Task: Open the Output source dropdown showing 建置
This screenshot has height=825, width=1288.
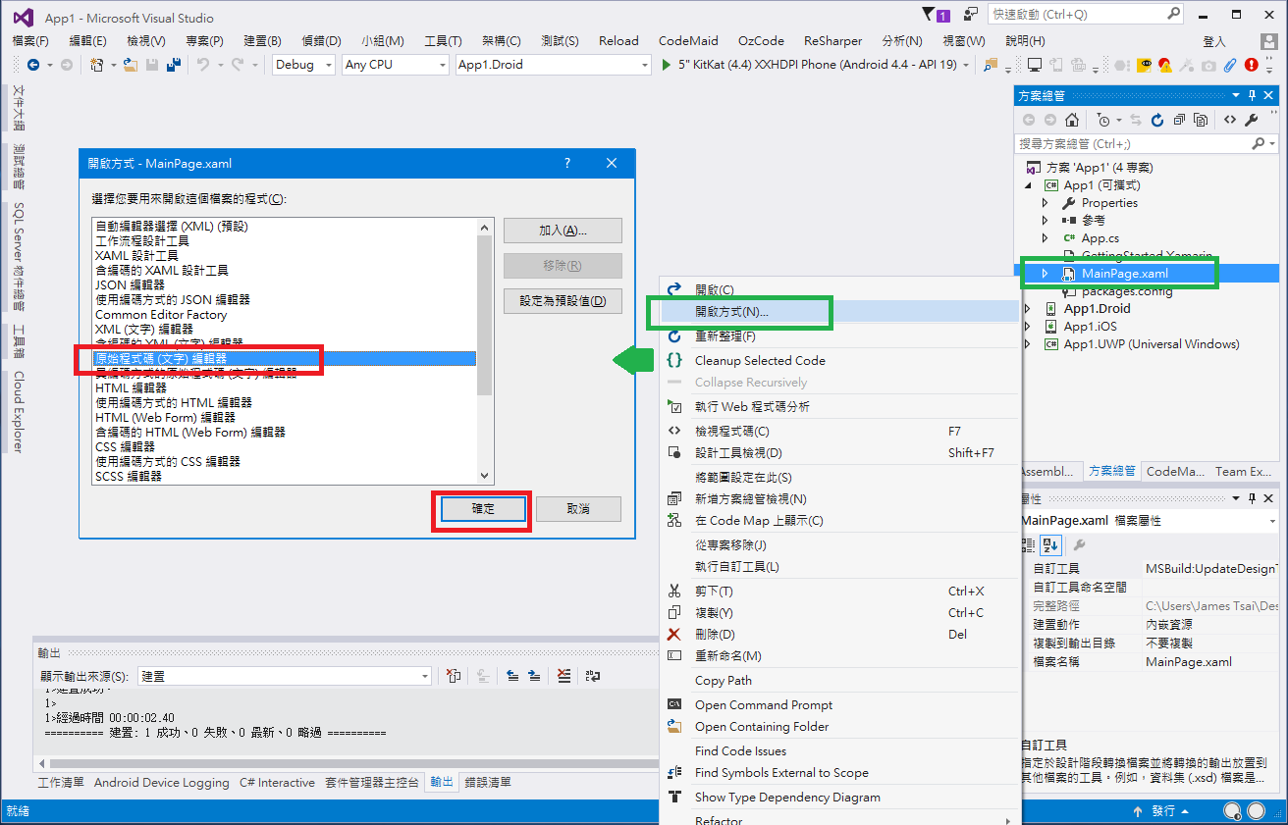Action: point(424,676)
